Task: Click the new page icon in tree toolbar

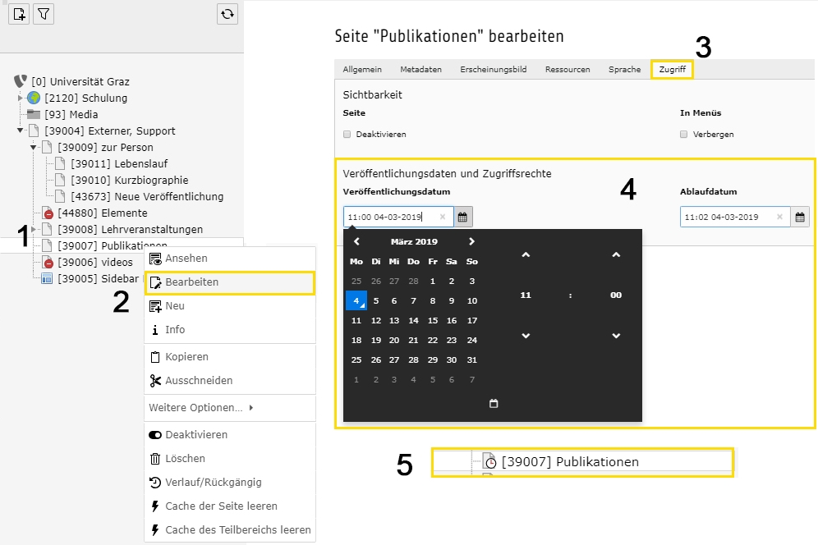Action: [19, 14]
